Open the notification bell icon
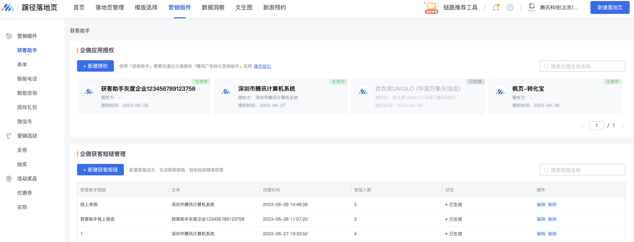The height and width of the screenshot is (242, 634). [496, 8]
